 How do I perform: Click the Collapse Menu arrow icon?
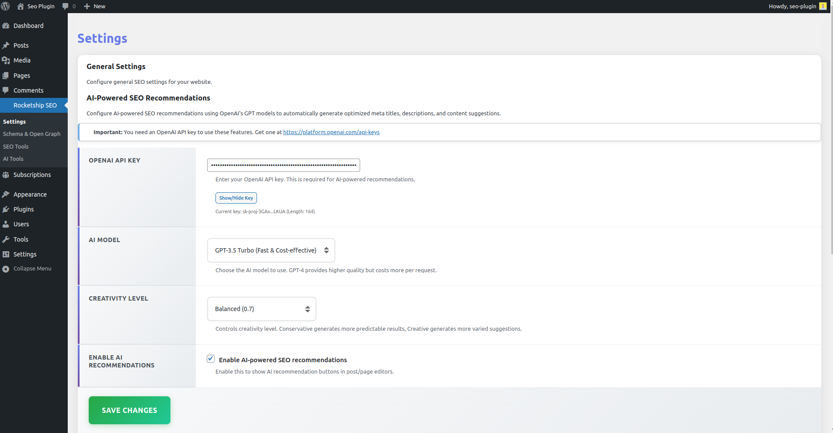click(6, 269)
